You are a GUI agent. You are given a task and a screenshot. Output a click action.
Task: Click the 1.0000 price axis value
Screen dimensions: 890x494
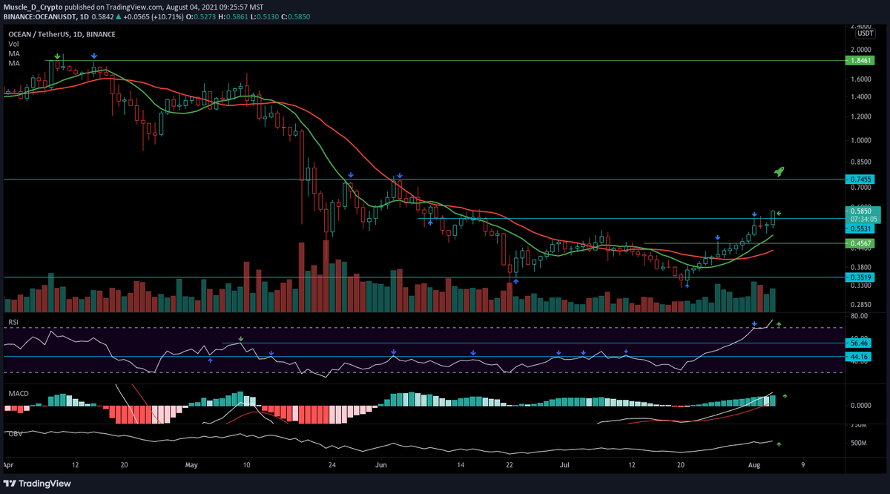[x=861, y=140]
